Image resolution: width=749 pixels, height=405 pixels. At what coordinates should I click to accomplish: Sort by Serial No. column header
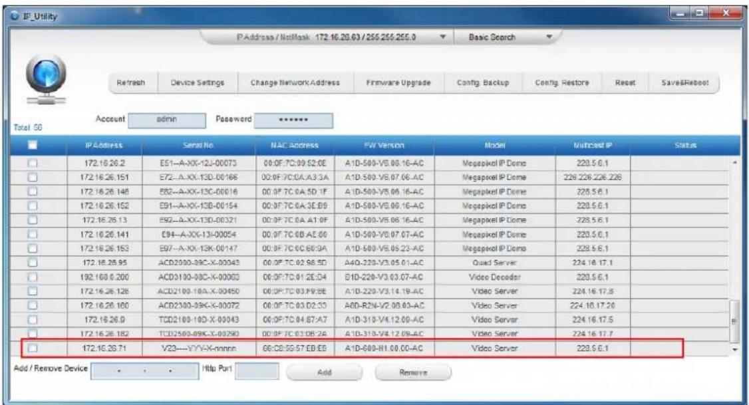[198, 145]
